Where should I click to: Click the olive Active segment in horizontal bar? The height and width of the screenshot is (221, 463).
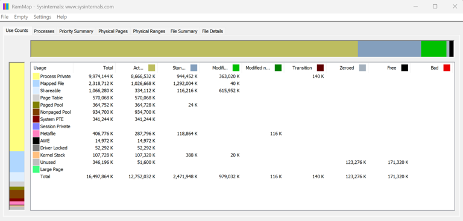tap(194, 49)
